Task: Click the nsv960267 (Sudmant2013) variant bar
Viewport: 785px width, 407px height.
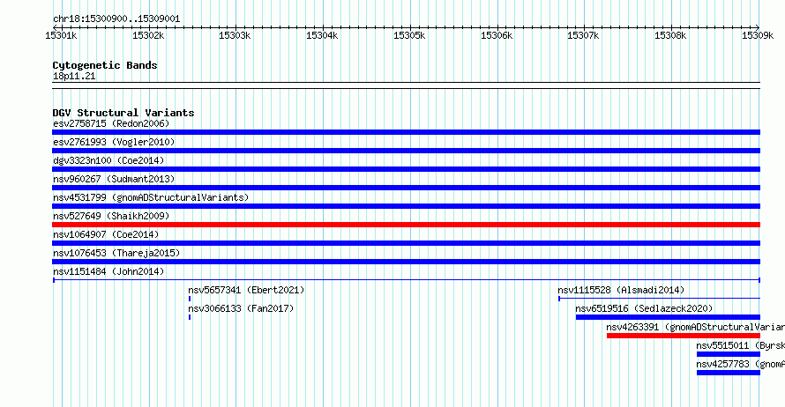Action: [x=406, y=188]
